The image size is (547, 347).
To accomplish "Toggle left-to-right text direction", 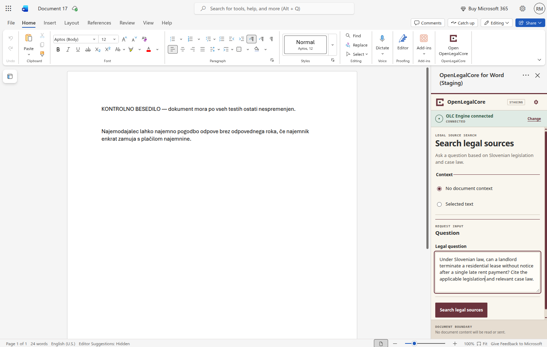I will coord(252,39).
